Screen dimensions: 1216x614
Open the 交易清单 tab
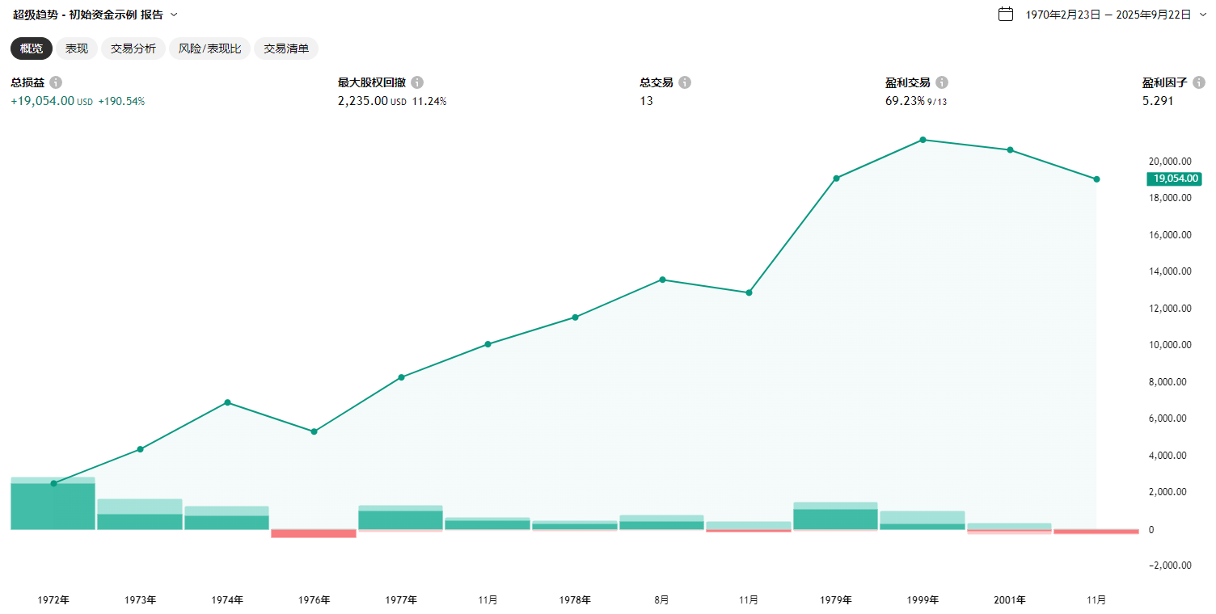click(286, 48)
